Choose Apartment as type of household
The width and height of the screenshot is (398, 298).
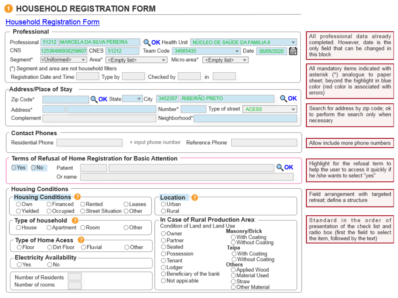tap(49, 228)
